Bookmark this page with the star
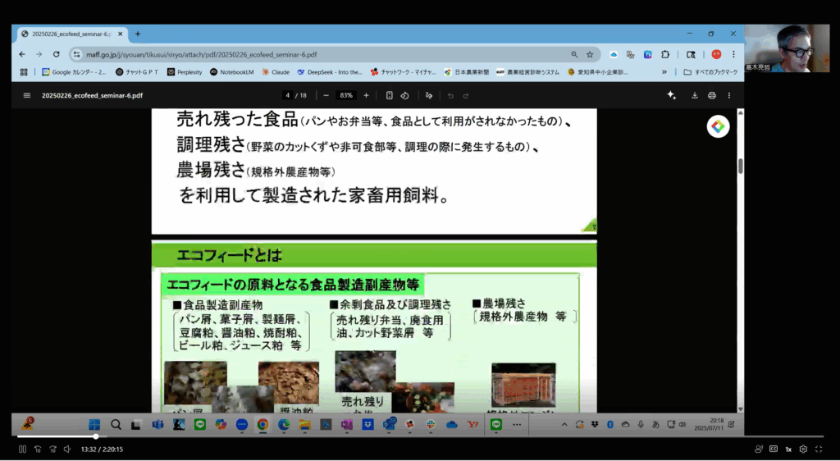 [x=590, y=55]
